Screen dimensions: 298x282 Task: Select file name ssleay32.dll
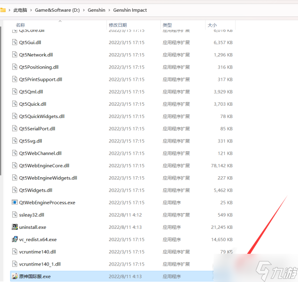[31, 215]
